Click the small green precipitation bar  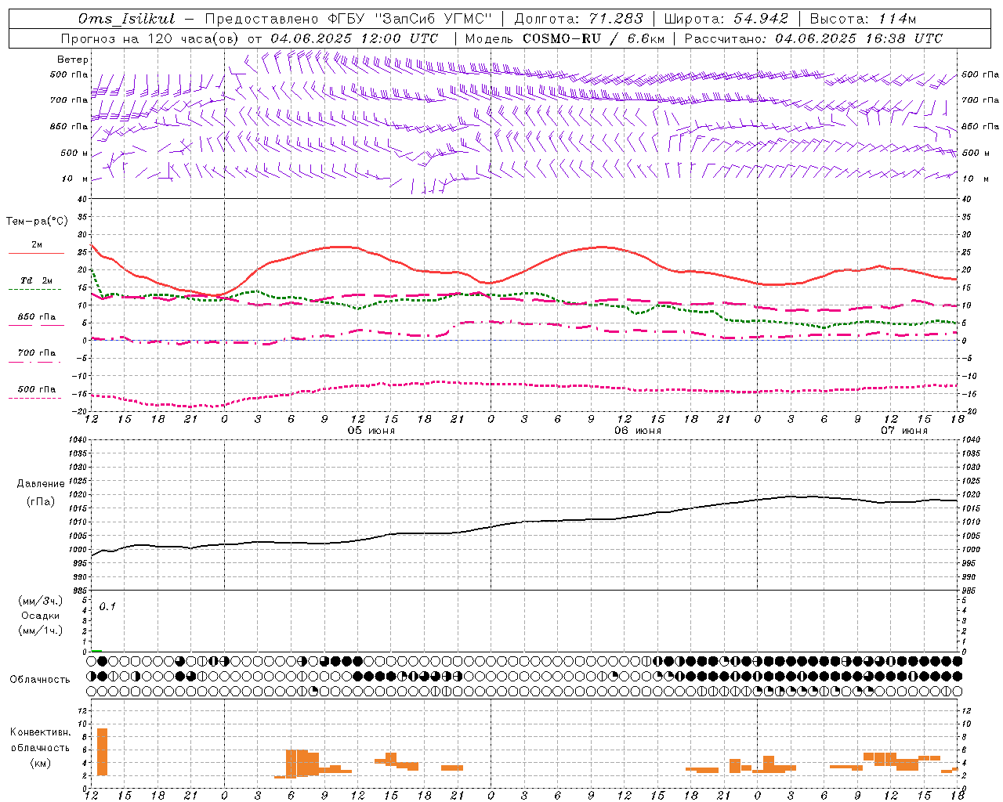click(96, 651)
